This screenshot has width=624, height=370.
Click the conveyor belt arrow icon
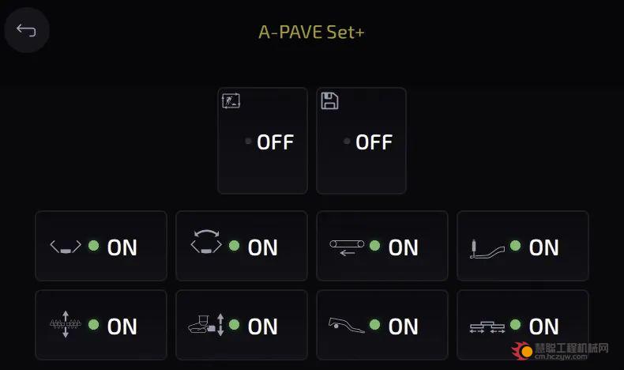tap(347, 247)
